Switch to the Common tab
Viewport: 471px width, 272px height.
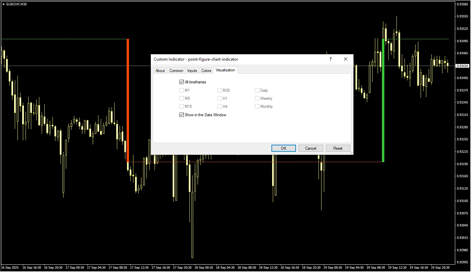pyautogui.click(x=176, y=71)
